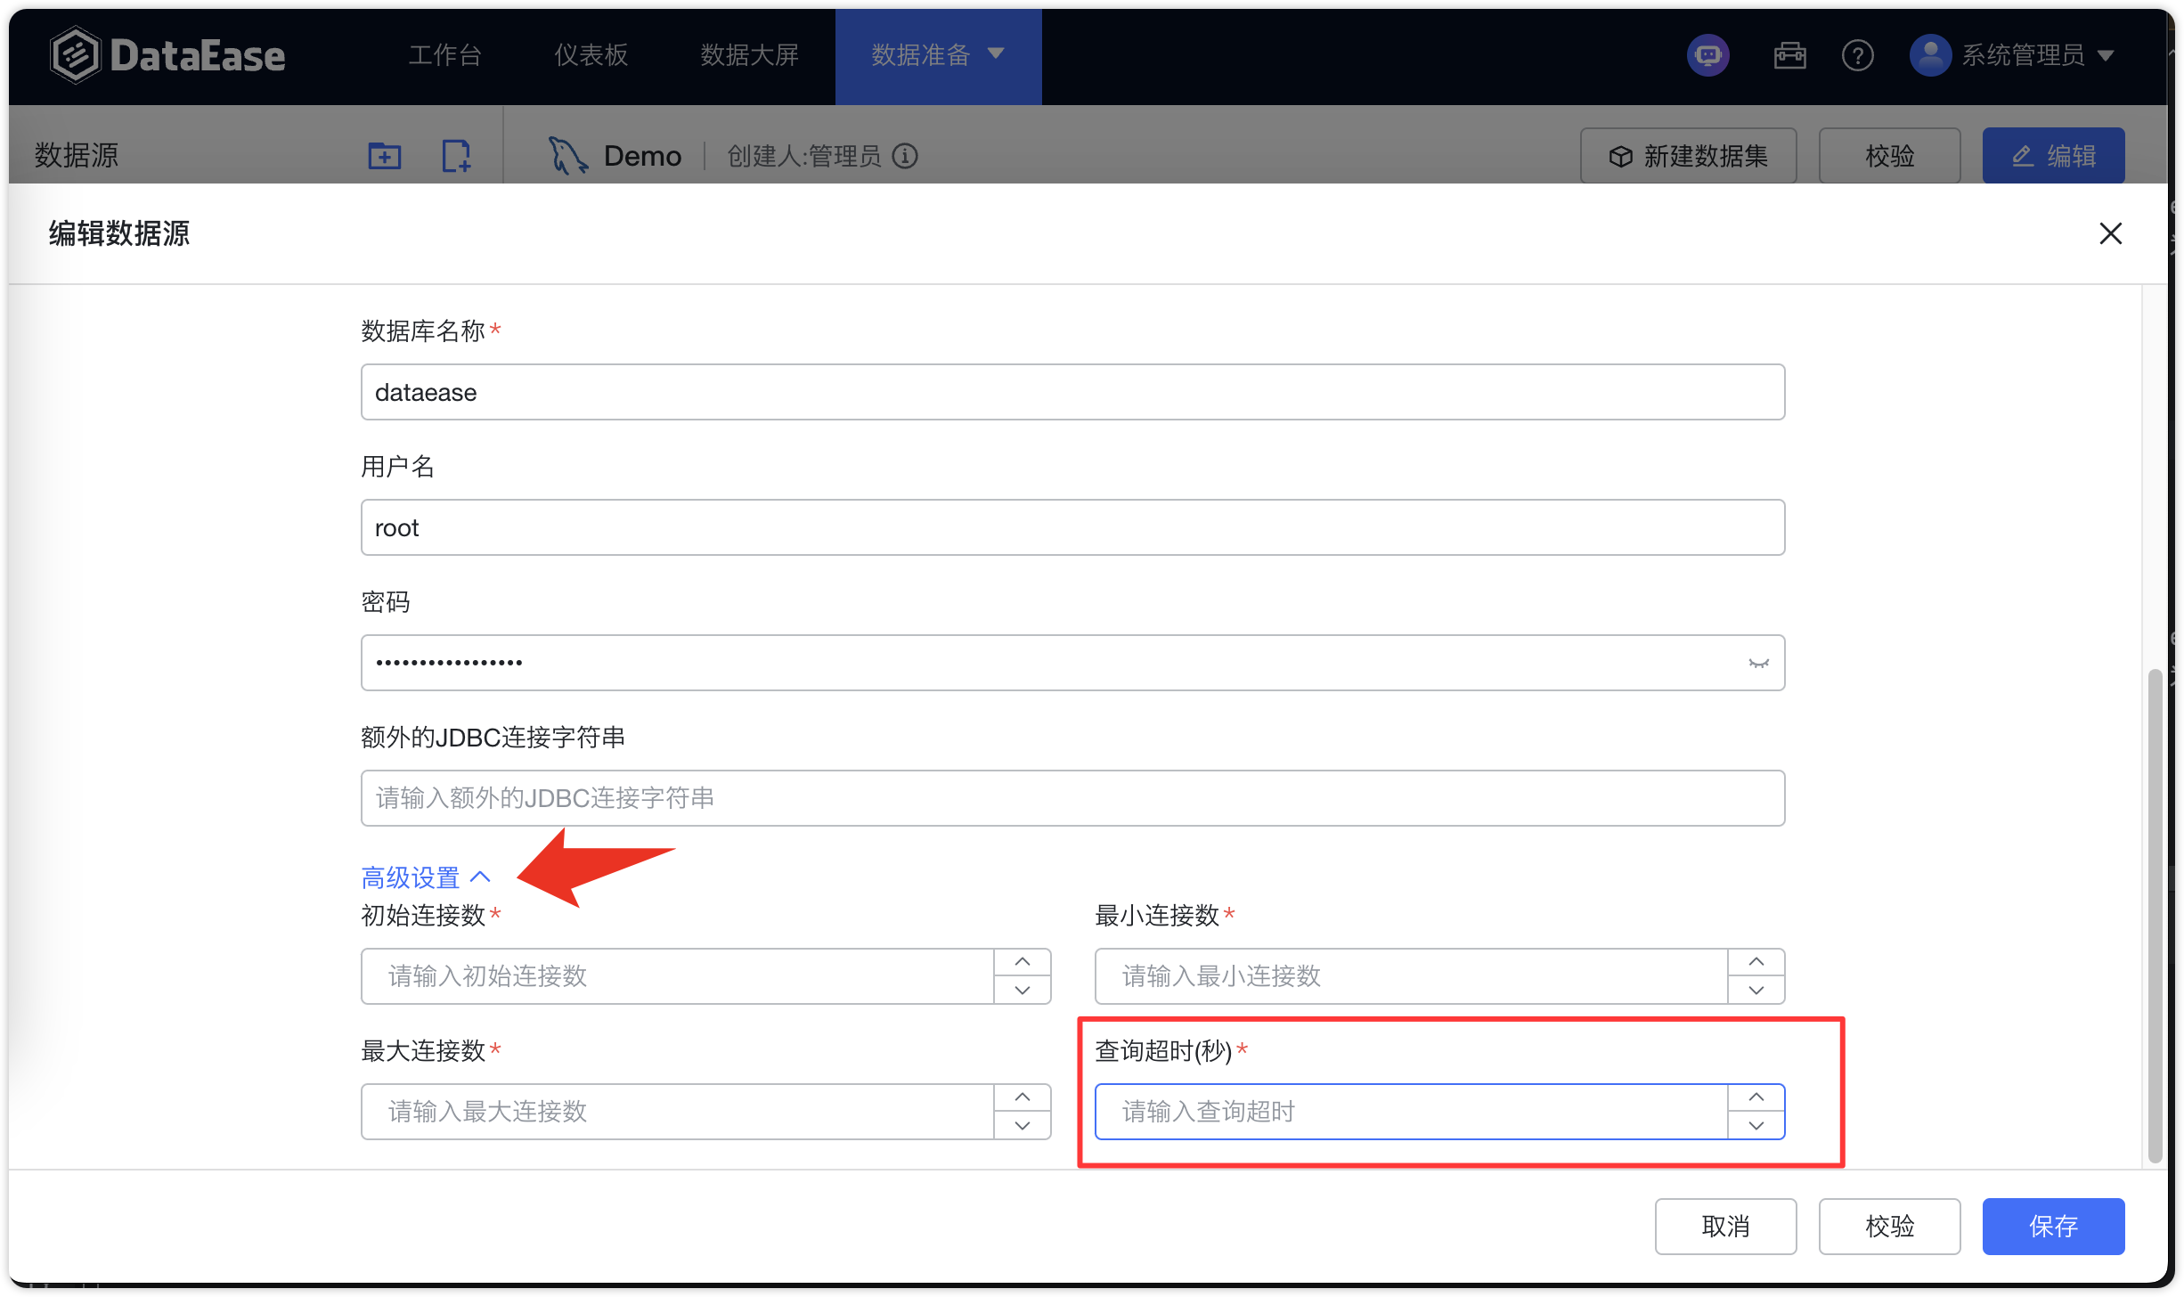Increment 初始连接数 with the up arrow
This screenshot has width=2184, height=1297.
click(1022, 961)
